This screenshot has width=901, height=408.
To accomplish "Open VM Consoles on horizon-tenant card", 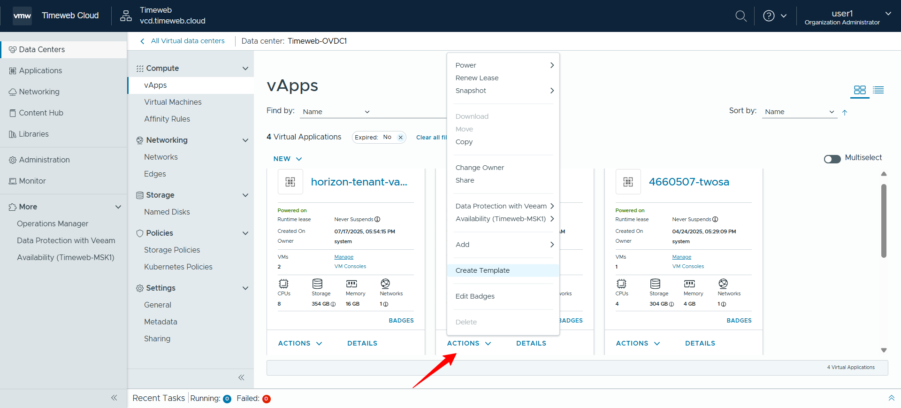I will pos(350,266).
